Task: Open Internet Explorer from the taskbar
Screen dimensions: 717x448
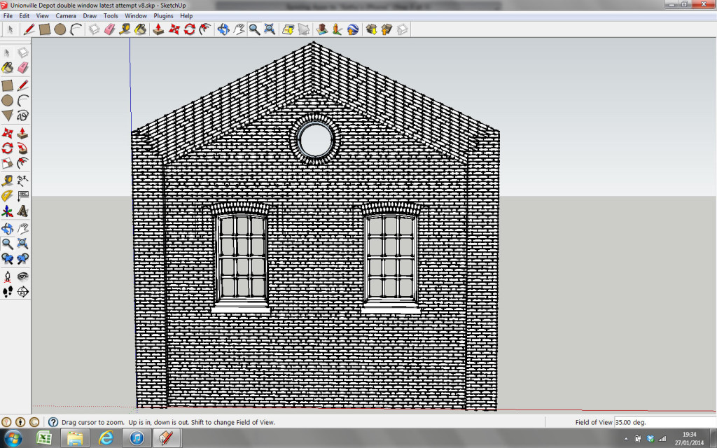Action: click(106, 439)
